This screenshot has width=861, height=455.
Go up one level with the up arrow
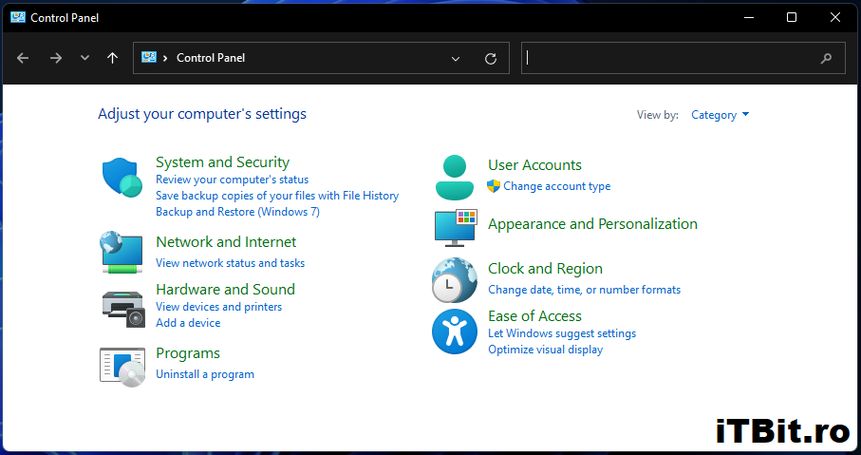(112, 58)
